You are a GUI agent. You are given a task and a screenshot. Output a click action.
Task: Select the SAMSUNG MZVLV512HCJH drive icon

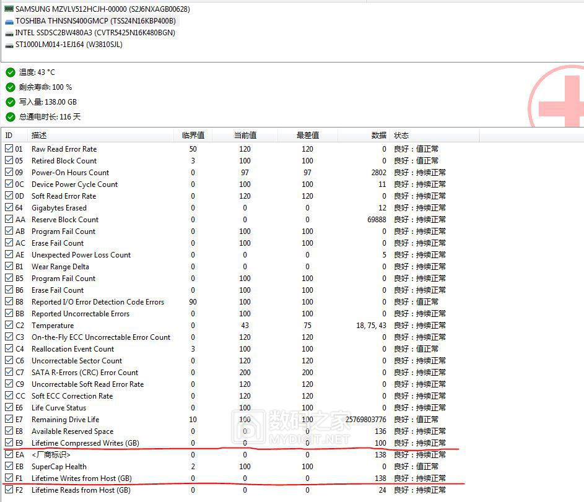pos(9,9)
